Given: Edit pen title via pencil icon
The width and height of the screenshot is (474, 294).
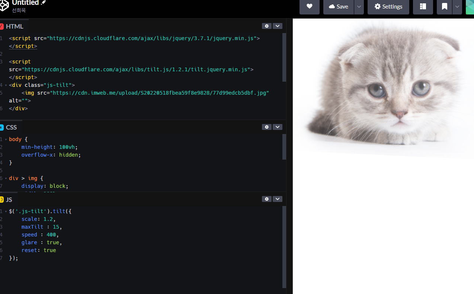Looking at the screenshot, I should pos(44,3).
